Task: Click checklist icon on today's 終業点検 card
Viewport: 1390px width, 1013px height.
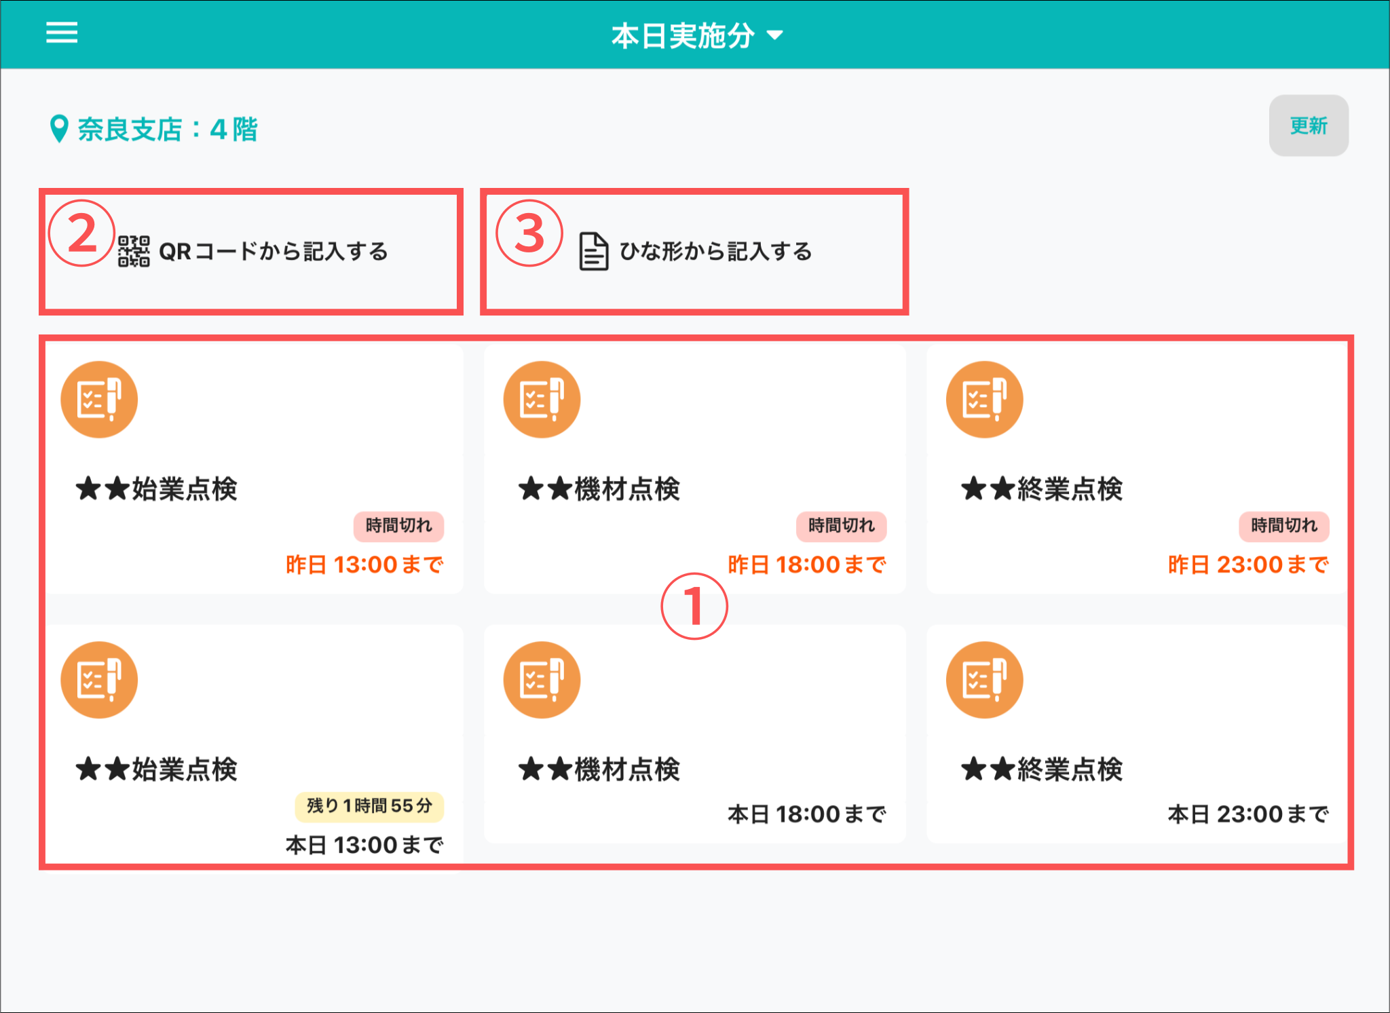Action: [984, 680]
